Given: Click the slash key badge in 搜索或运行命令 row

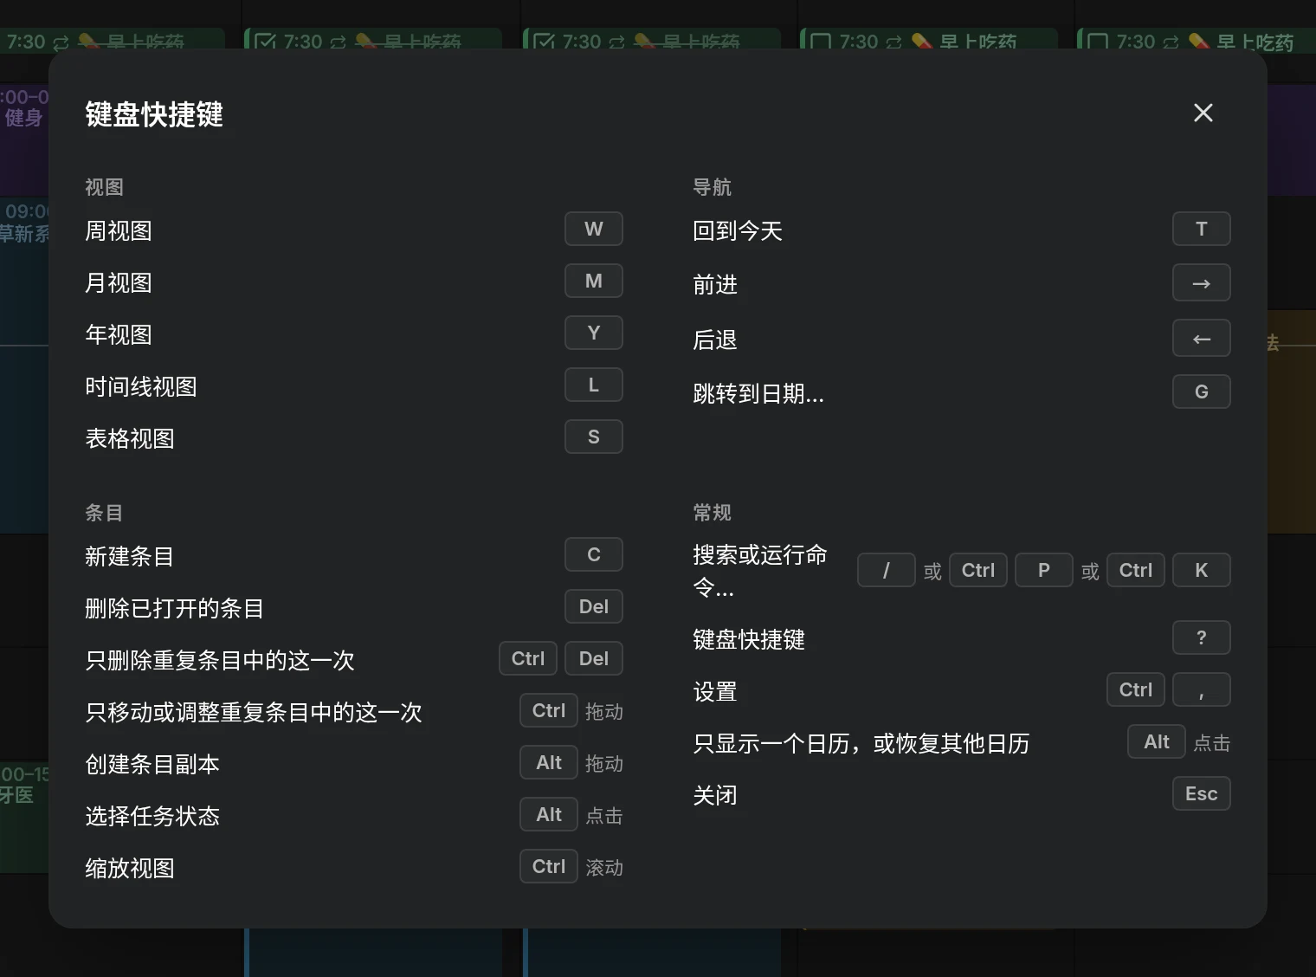Looking at the screenshot, I should (x=887, y=571).
